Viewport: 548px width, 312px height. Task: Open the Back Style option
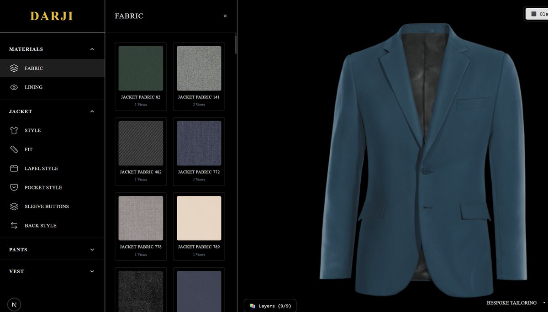[x=52, y=226]
